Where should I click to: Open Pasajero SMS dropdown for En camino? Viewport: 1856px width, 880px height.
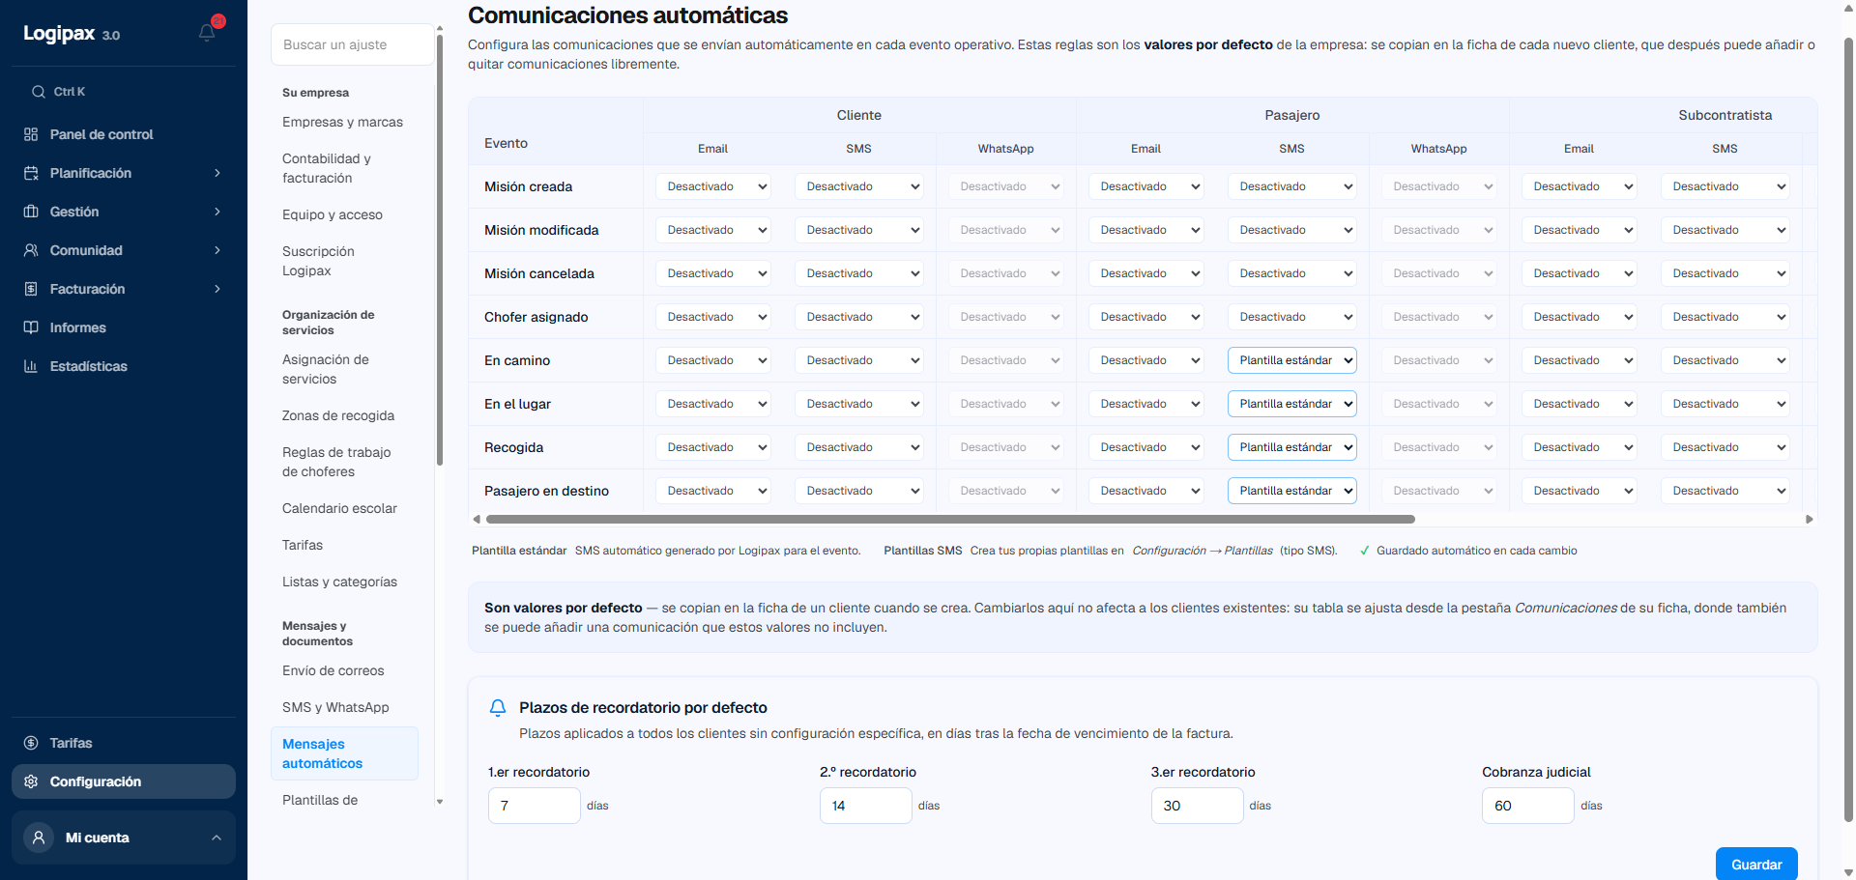pyautogui.click(x=1292, y=360)
